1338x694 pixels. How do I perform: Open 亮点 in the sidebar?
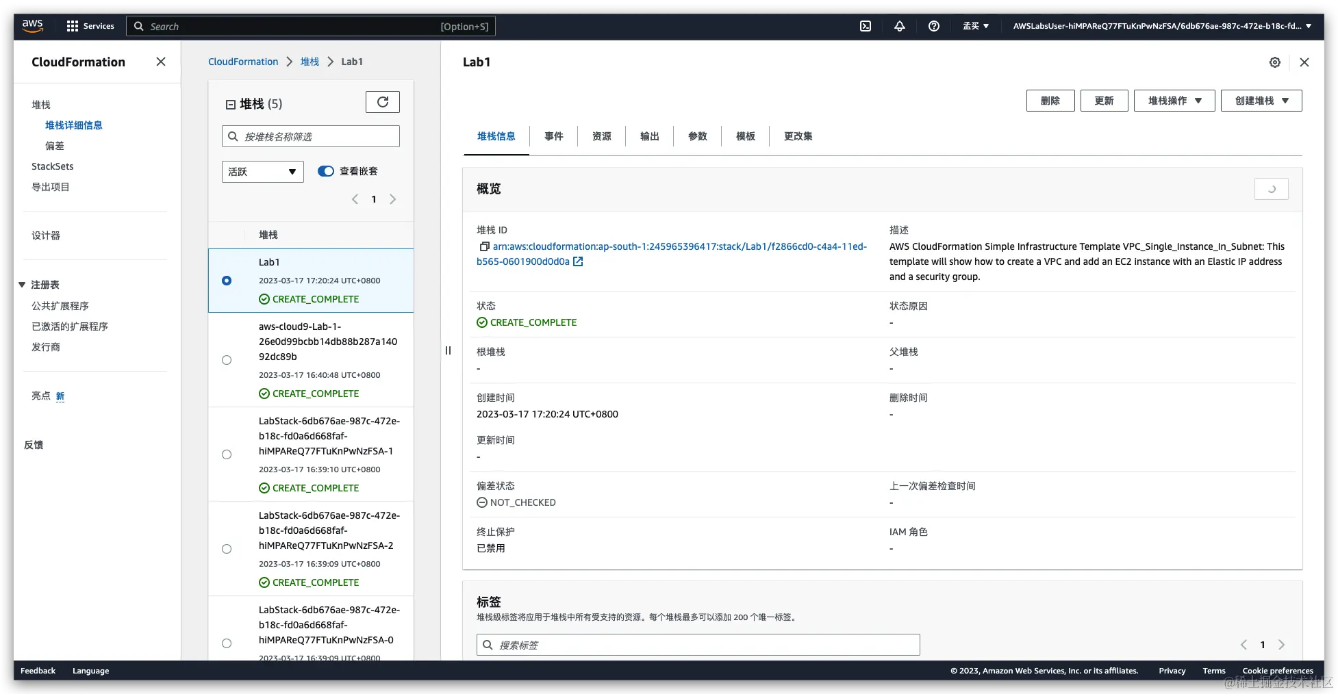point(41,396)
